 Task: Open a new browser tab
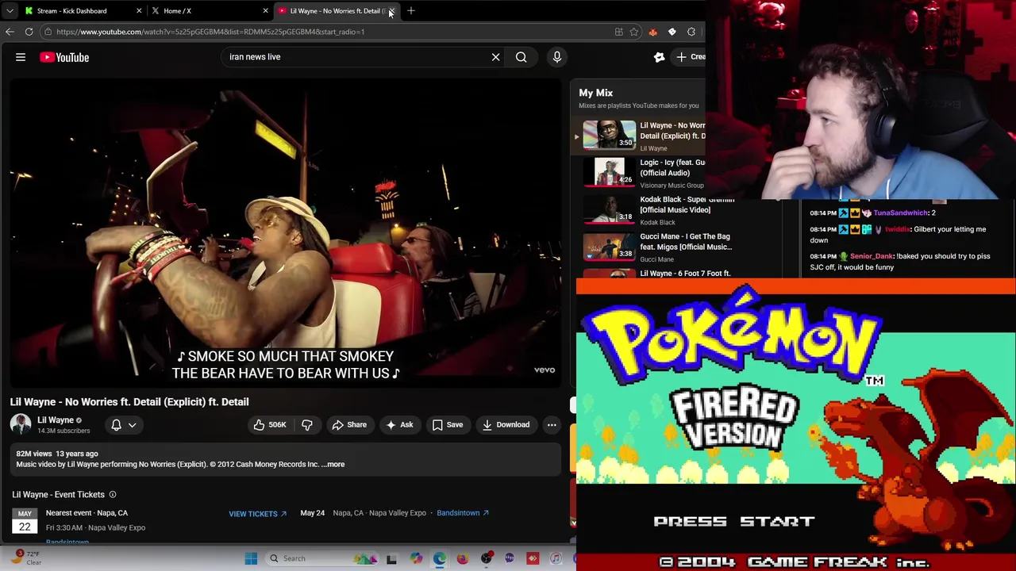[411, 11]
